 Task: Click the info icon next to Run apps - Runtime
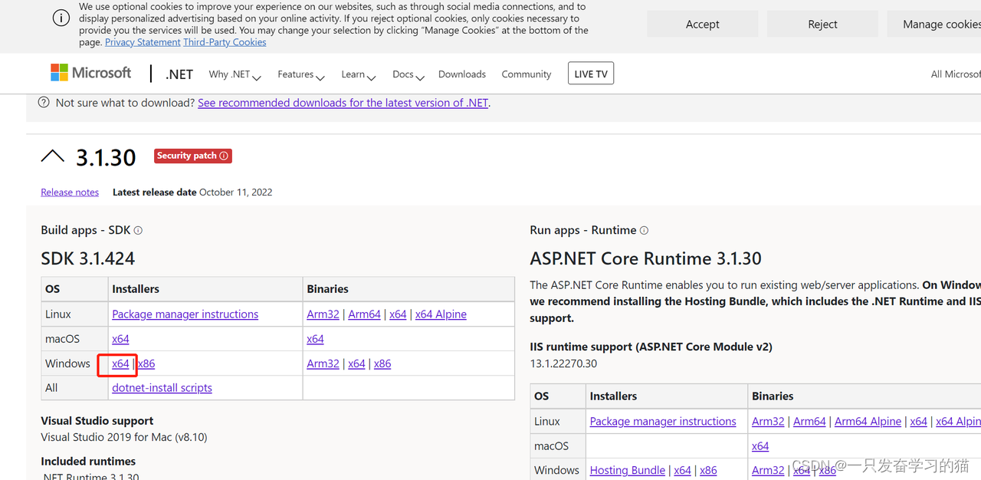click(x=644, y=230)
